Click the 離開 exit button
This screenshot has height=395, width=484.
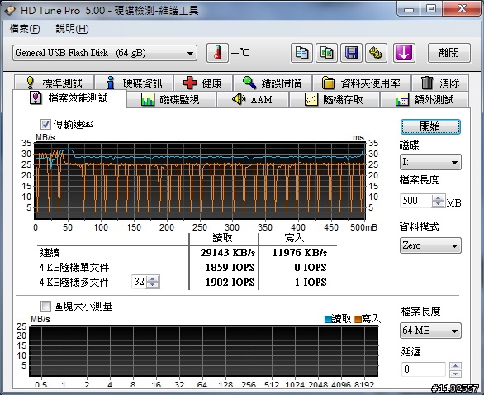[x=448, y=53]
